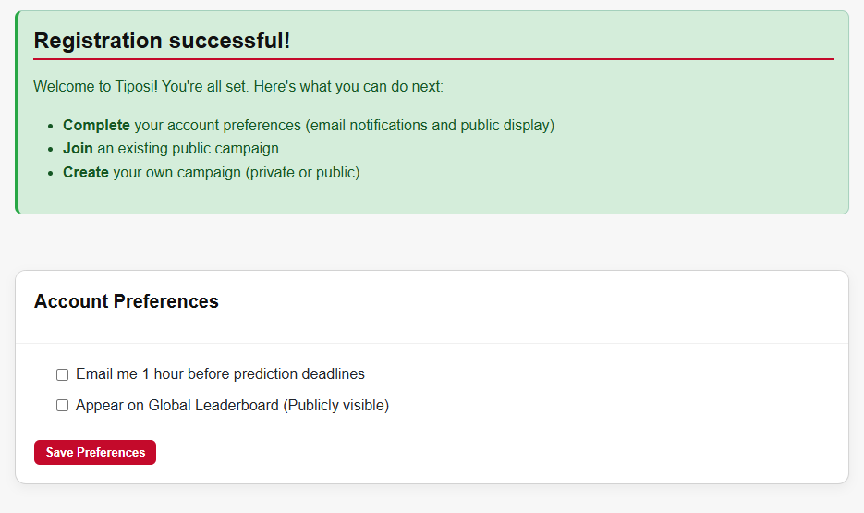
Task: Click the red underline below the heading
Action: tap(432, 59)
